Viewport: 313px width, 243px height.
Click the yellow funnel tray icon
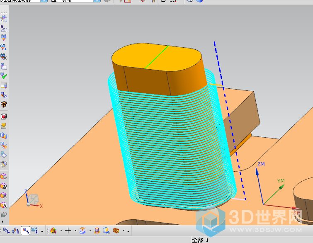point(4,126)
